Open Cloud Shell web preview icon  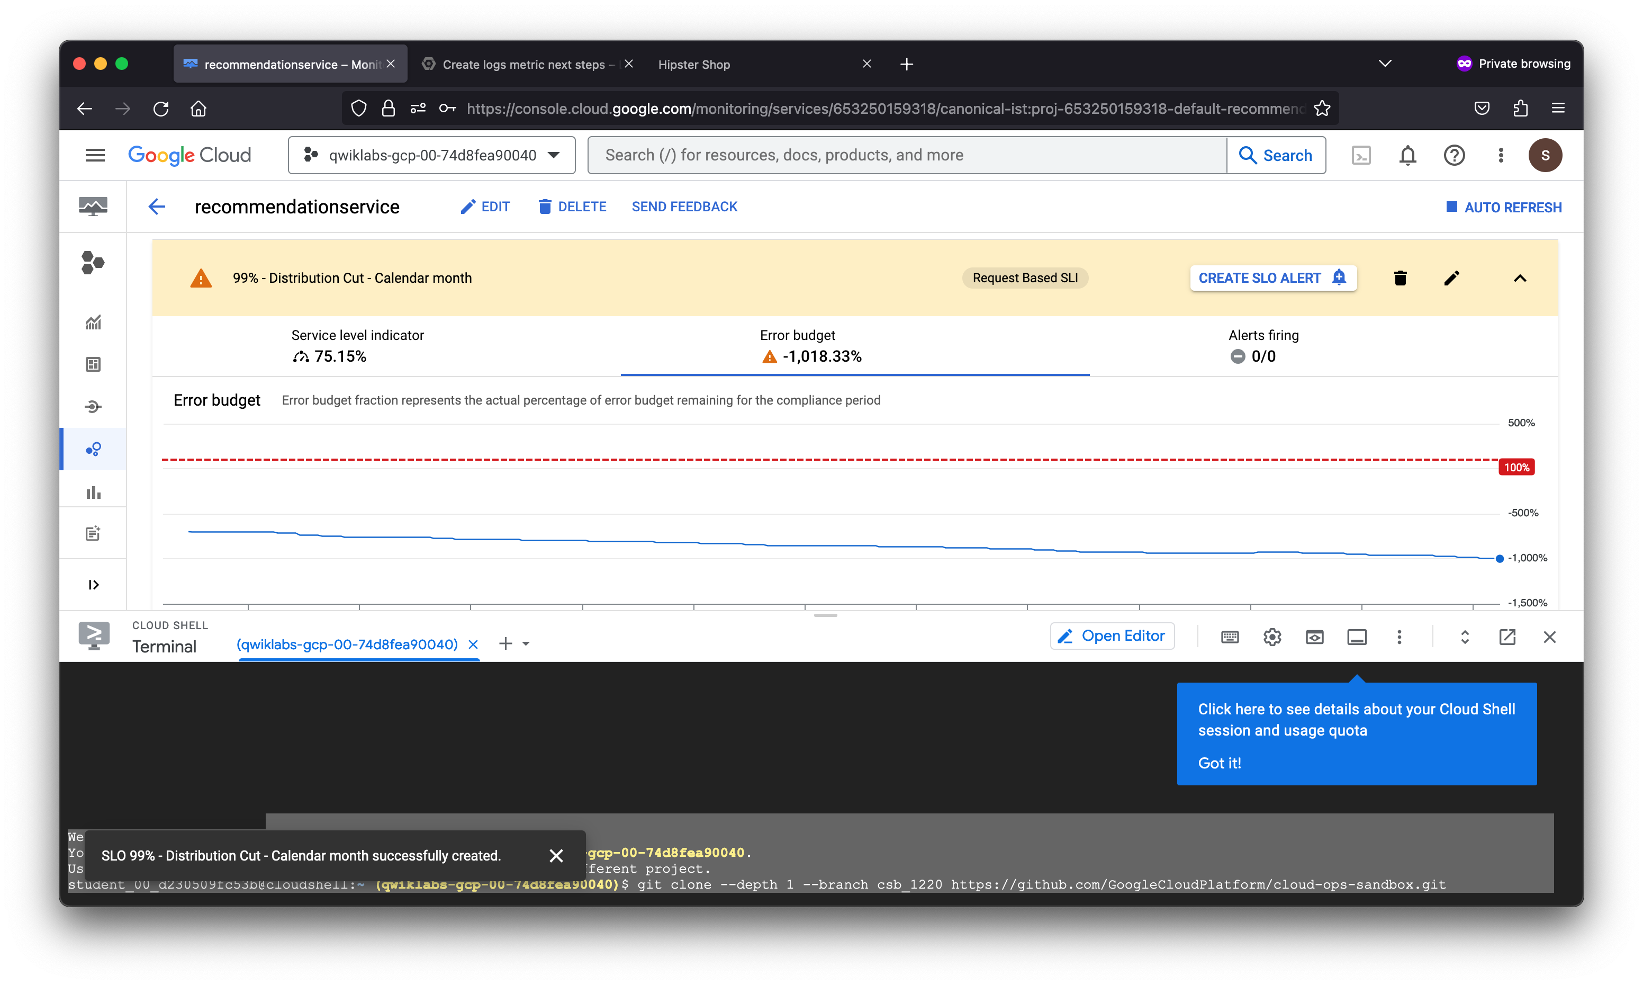point(1314,637)
